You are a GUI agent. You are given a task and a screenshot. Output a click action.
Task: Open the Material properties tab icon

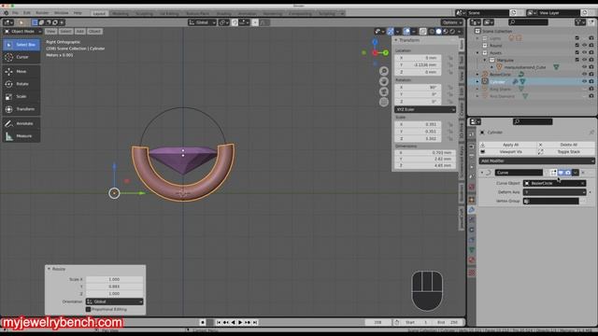[472, 259]
